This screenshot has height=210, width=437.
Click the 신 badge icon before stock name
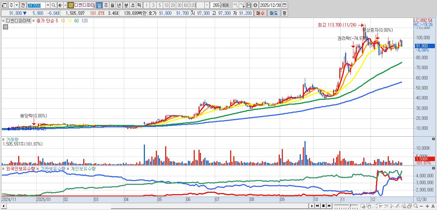(x=71, y=5)
